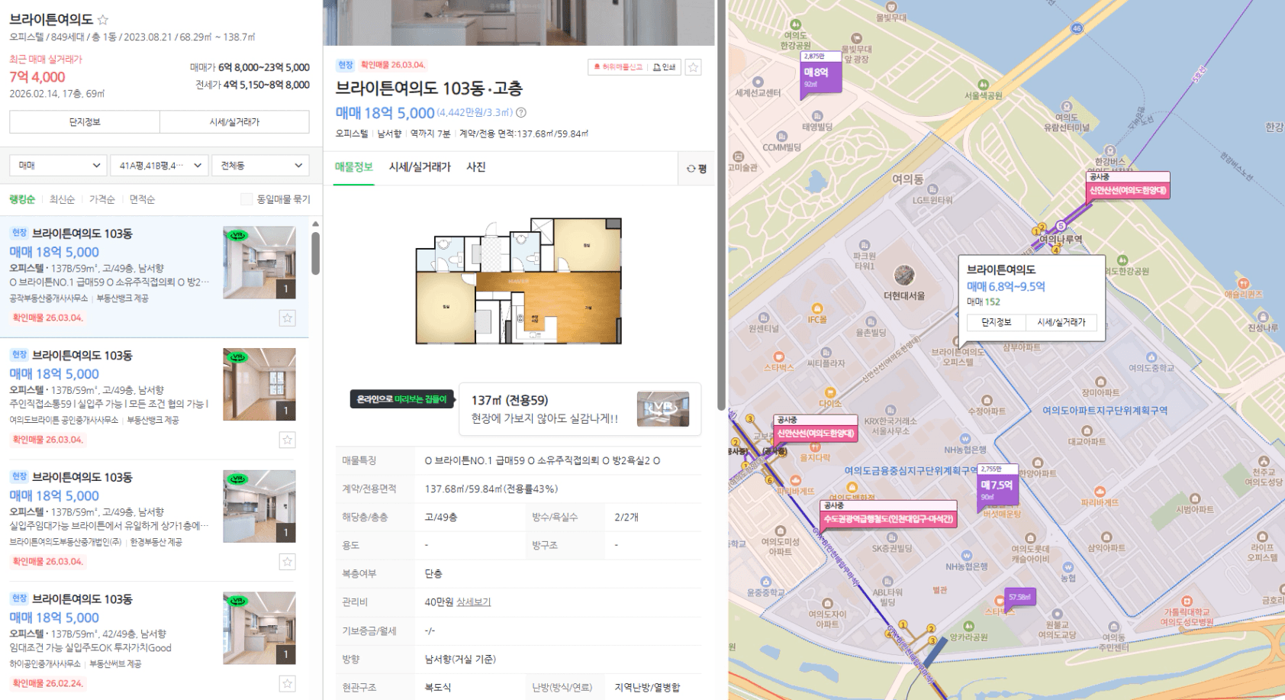Star the 브라이튼여의도부동산중개법인 listing
This screenshot has width=1285, height=700.
click(x=287, y=562)
